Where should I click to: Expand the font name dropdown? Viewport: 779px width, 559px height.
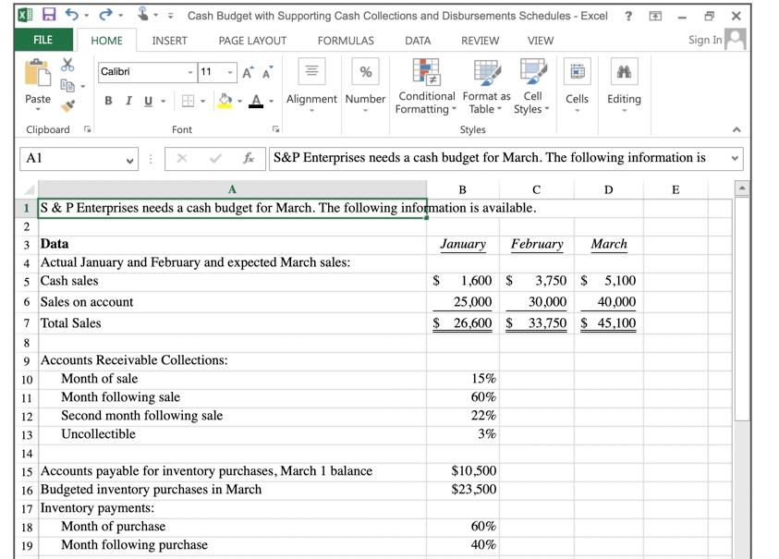click(190, 73)
